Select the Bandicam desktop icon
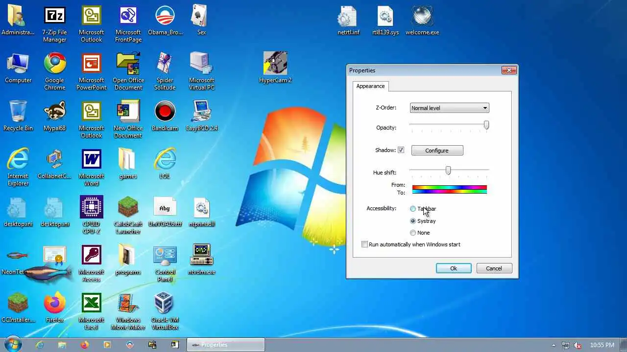 pos(165,116)
